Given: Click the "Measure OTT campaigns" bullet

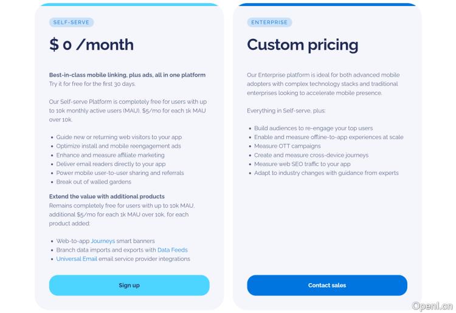Looking at the screenshot, I should (x=288, y=146).
